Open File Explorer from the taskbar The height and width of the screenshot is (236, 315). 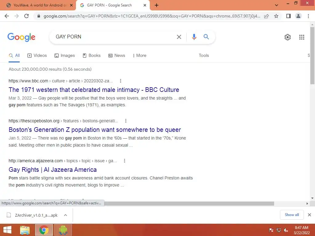tap(25, 230)
